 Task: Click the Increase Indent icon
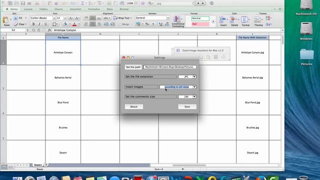pos(112,24)
